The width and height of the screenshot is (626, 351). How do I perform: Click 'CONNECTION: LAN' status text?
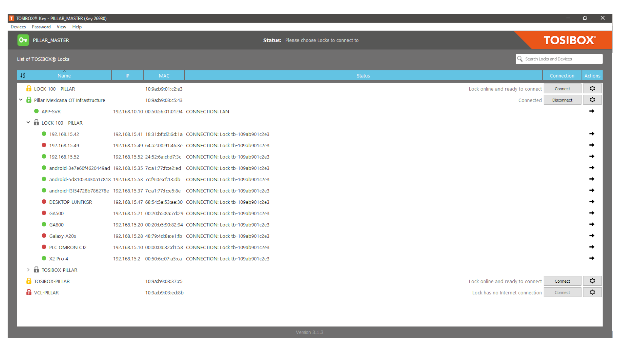click(x=207, y=111)
